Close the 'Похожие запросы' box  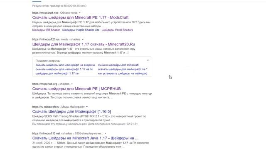coord(148,60)
